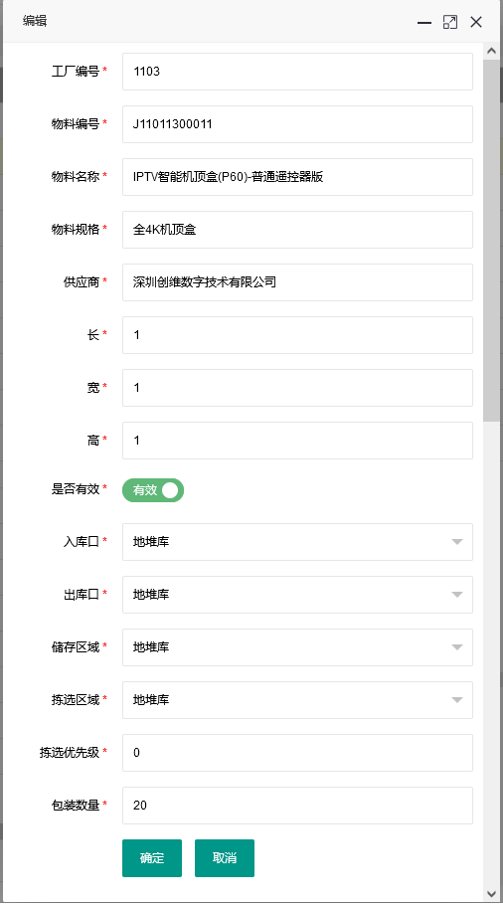This screenshot has height=906, width=503.
Task: Click the 拣选优先级 input field
Action: [x=297, y=753]
